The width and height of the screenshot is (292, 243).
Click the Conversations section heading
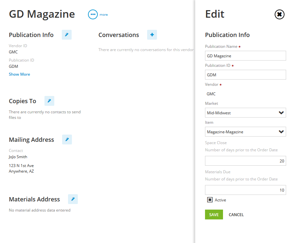(119, 35)
